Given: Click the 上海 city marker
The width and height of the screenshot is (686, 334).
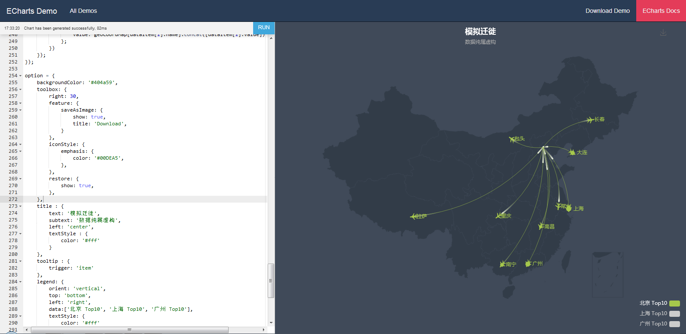Looking at the screenshot, I should point(569,209).
